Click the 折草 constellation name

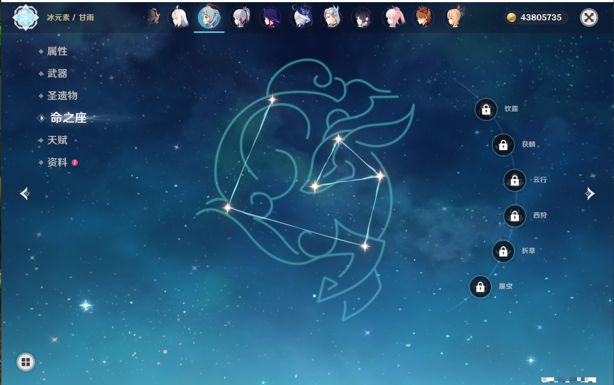point(529,251)
